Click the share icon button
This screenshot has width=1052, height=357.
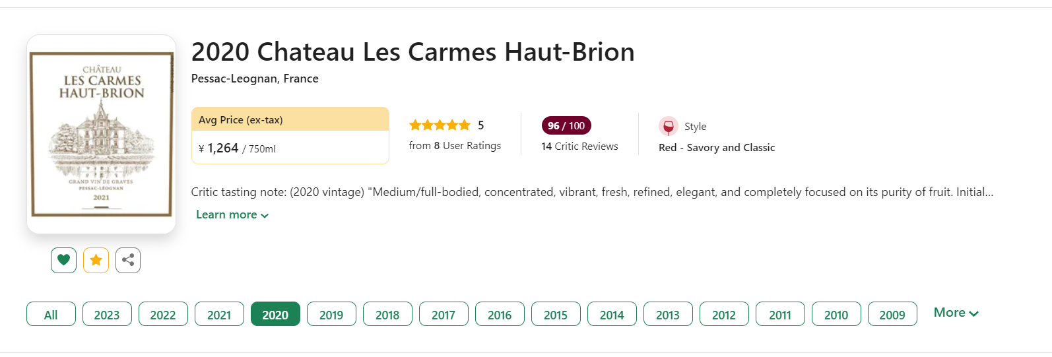pyautogui.click(x=128, y=260)
